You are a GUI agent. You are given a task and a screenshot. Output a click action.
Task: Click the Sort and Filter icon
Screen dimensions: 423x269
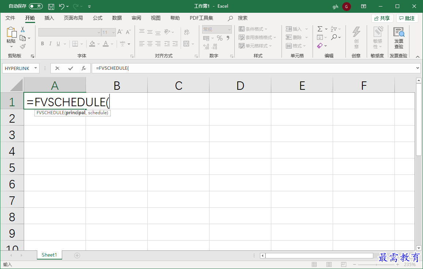334,29
